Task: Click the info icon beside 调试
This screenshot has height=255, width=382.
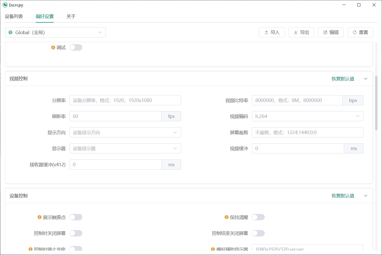Action: (x=53, y=48)
